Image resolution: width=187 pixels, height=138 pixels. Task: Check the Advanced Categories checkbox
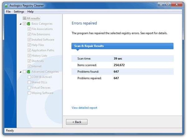click(x=24, y=72)
